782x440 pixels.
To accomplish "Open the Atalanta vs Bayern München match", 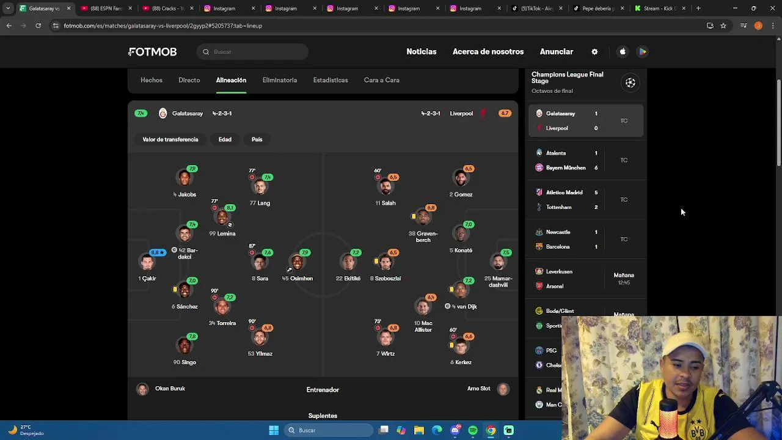I will tap(586, 160).
